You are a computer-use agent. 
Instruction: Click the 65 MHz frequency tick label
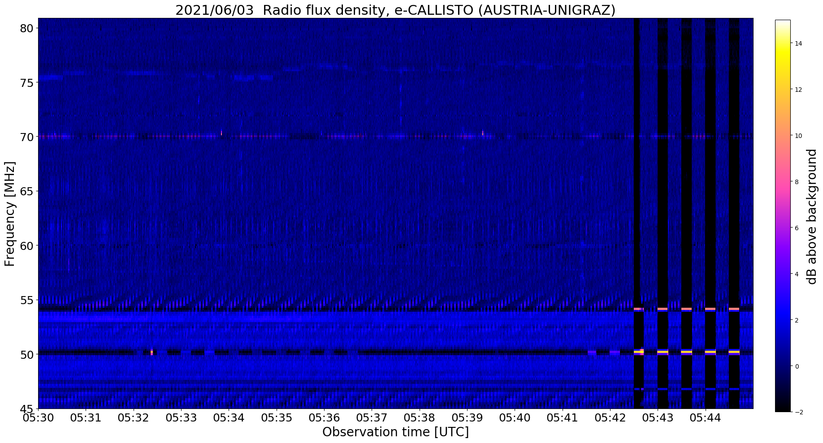(26, 191)
